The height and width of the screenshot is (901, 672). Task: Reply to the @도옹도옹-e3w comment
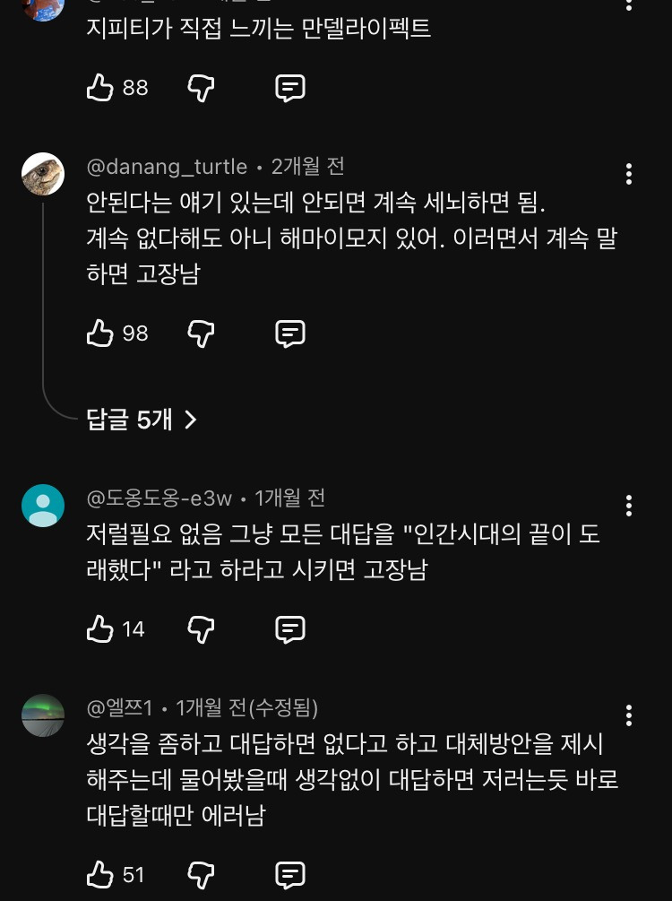pos(289,629)
